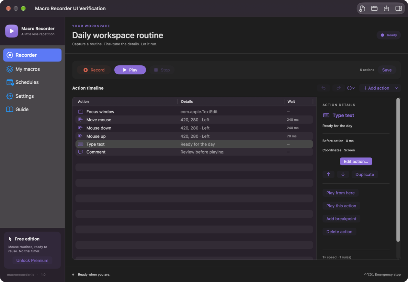Save the macro with Save button
The image size is (408, 282).
tap(387, 70)
